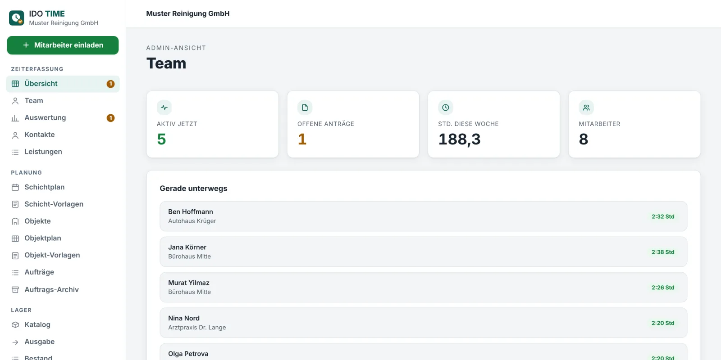Select the Murat Yilmaz row
The height and width of the screenshot is (360, 721).
423,288
